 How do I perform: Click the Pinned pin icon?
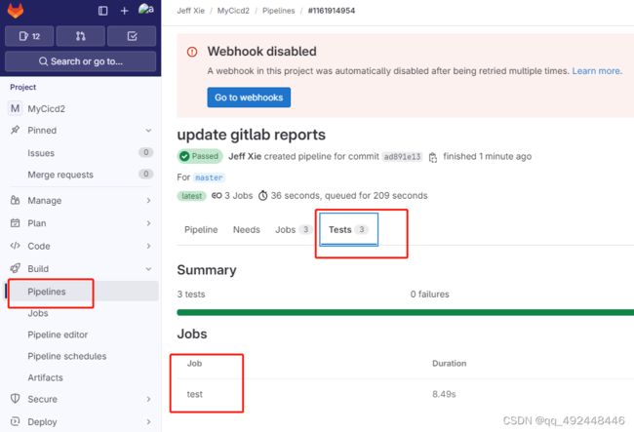coord(15,130)
